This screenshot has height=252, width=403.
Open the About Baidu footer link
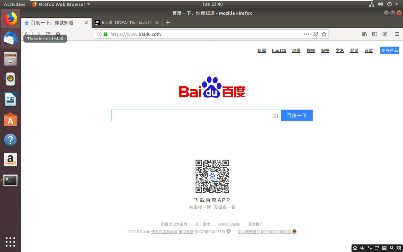(x=229, y=224)
